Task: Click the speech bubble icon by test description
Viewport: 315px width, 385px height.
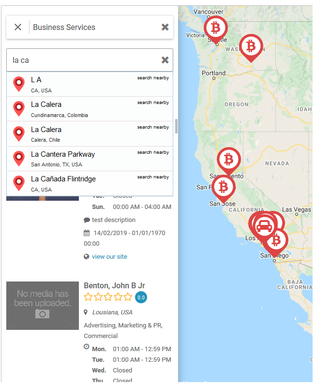Action: coord(87,220)
